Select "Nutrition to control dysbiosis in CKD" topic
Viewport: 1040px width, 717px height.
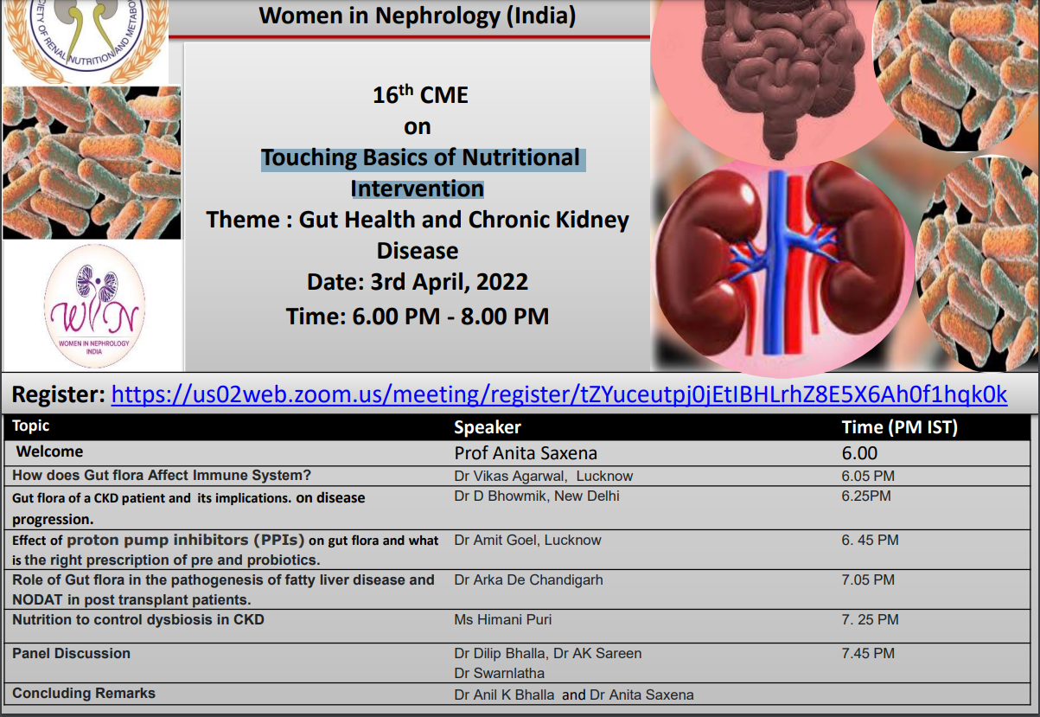coord(138,619)
